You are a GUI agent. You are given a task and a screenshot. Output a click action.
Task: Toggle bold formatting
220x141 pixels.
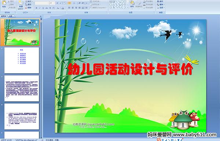click(x=36, y=8)
